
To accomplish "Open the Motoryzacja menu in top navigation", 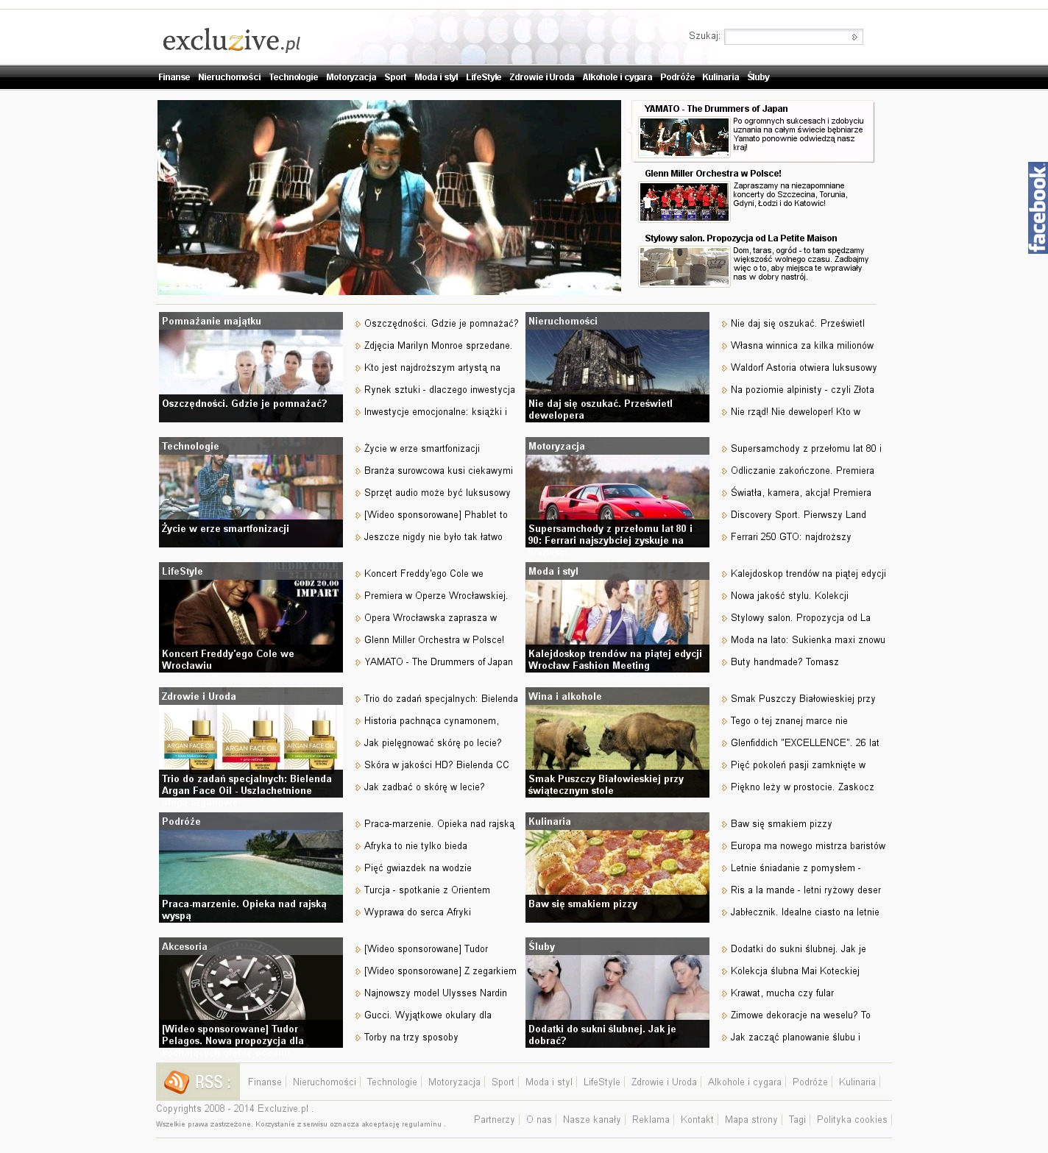I will click(351, 77).
